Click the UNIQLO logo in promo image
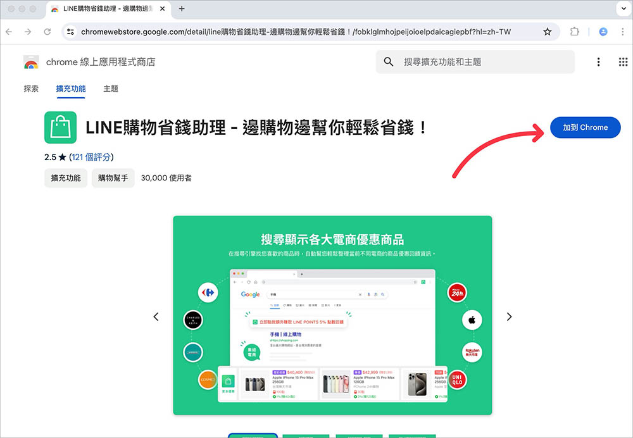 pyautogui.click(x=457, y=380)
